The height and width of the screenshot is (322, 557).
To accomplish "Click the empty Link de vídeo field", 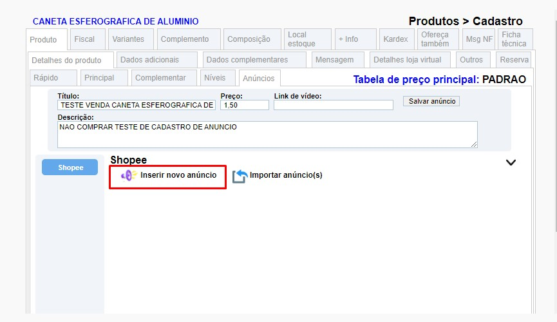I will coord(334,105).
